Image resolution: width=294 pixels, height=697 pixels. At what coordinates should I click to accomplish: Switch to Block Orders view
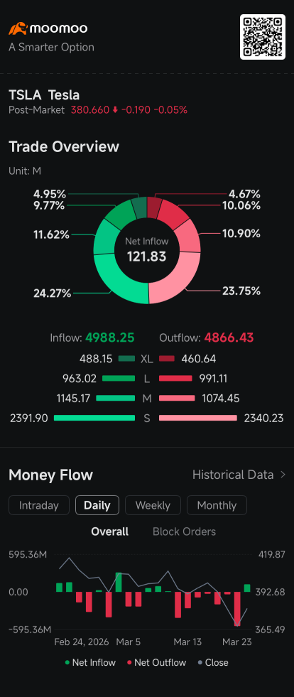(185, 531)
